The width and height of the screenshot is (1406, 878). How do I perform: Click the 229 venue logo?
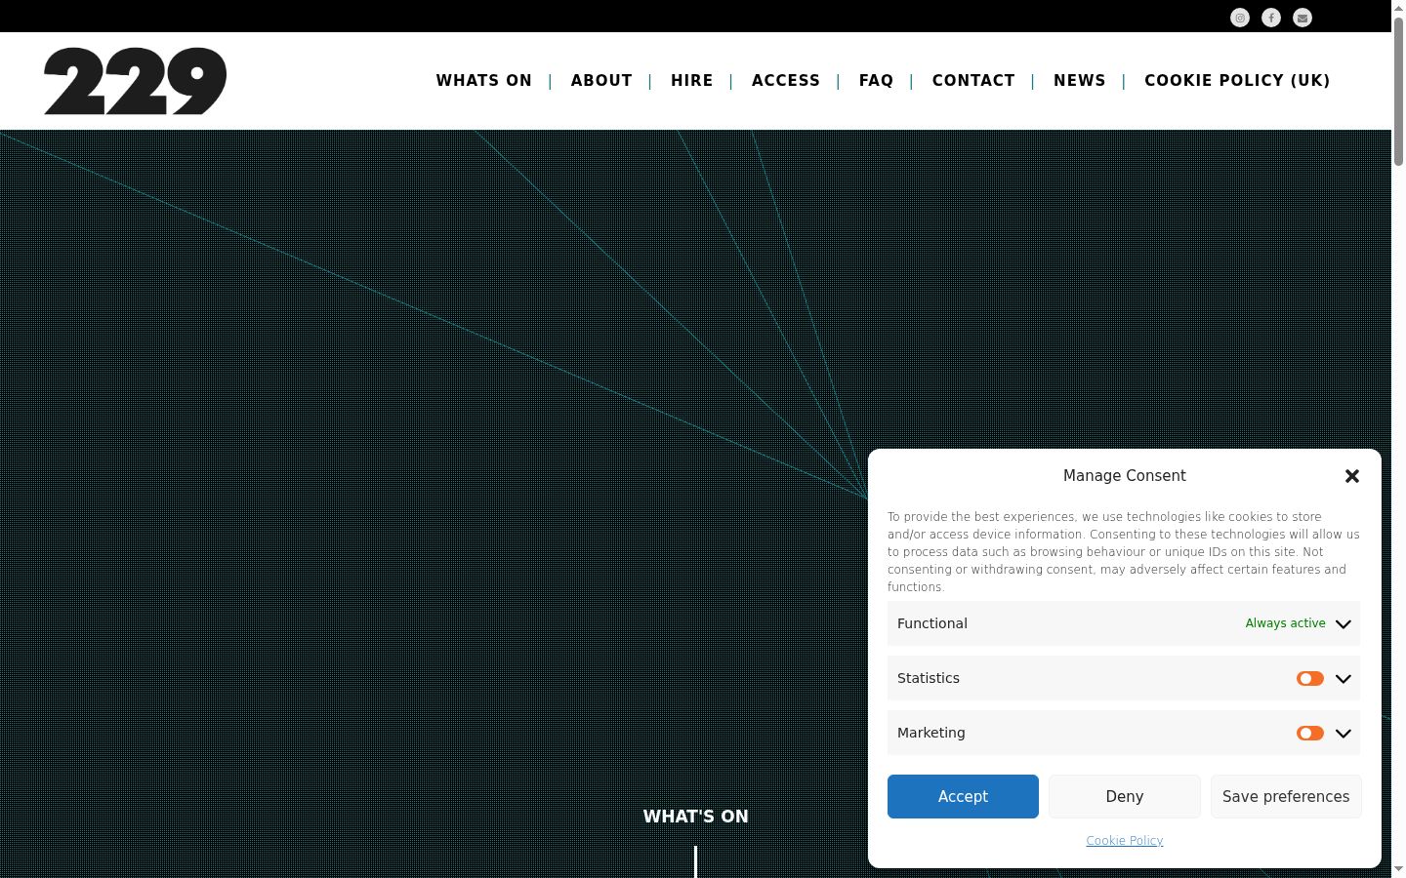click(135, 81)
